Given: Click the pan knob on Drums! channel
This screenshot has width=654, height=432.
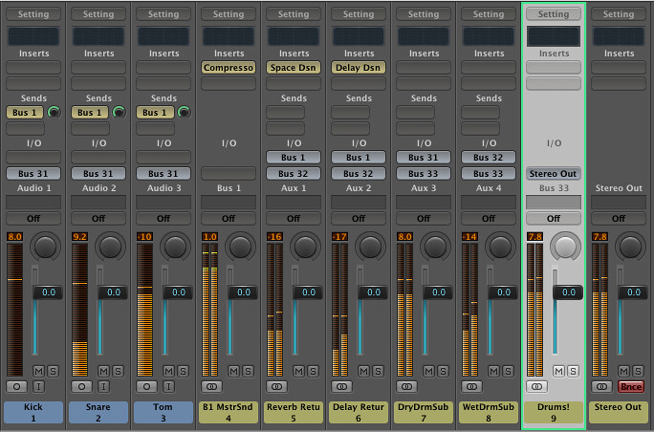Looking at the screenshot, I should tap(566, 247).
